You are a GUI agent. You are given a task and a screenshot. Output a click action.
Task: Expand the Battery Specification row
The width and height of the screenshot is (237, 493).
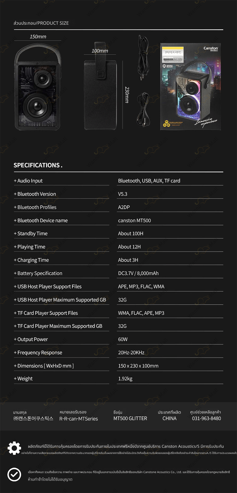pyautogui.click(x=119, y=273)
